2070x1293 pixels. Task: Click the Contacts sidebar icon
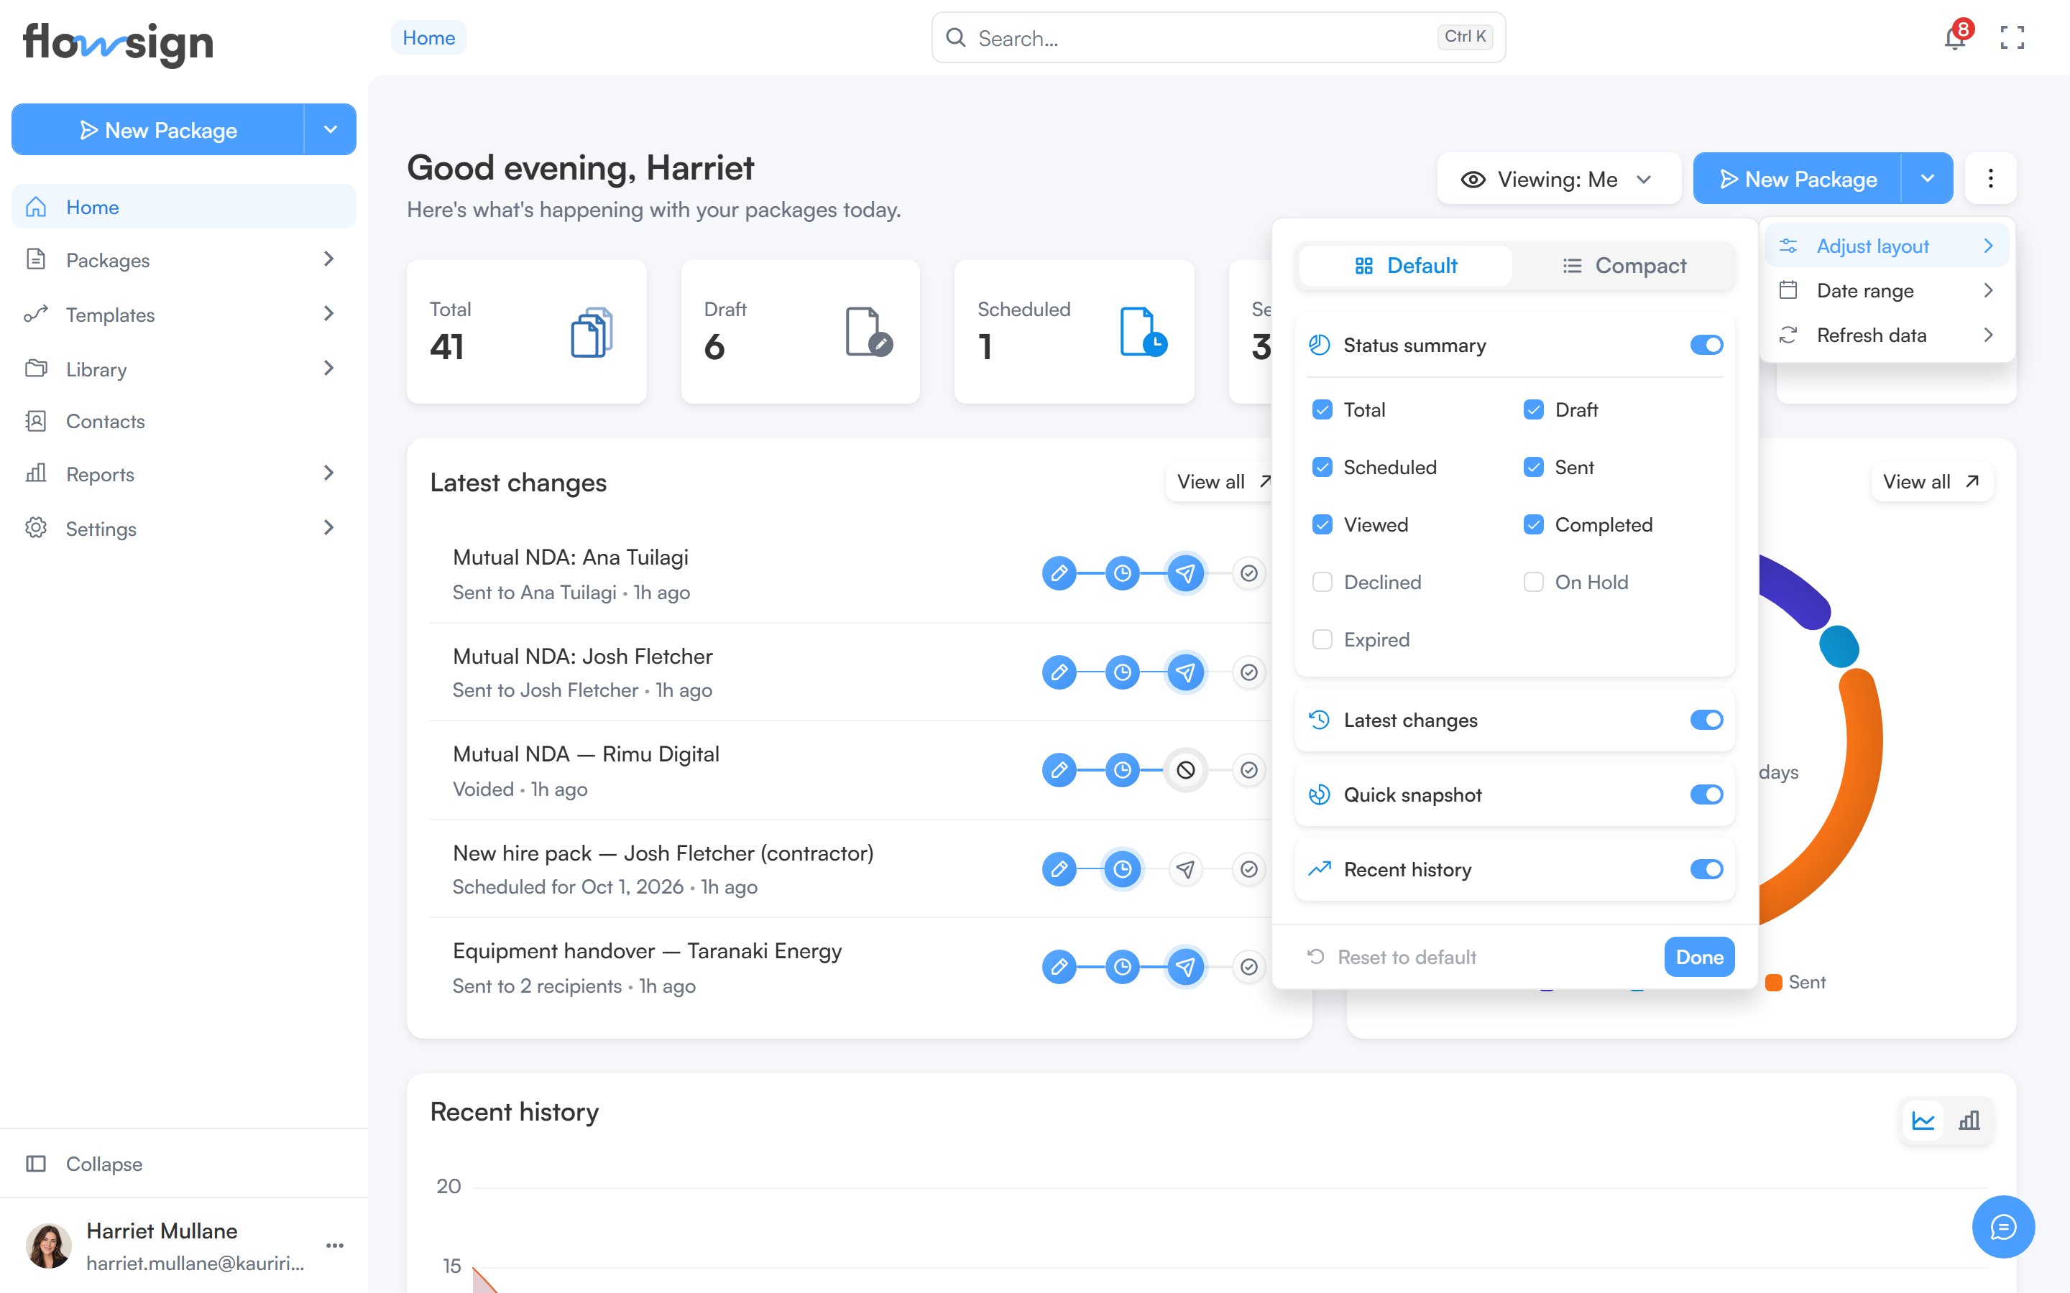tap(36, 421)
